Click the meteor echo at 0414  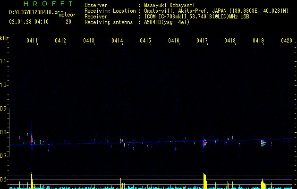click(x=121, y=141)
